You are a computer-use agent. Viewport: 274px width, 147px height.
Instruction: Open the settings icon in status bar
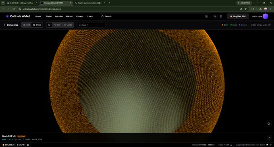pyautogui.click(x=28, y=145)
